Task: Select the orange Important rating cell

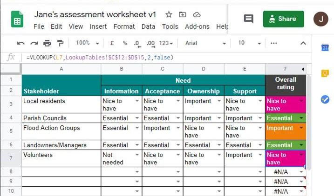Action: (x=285, y=131)
